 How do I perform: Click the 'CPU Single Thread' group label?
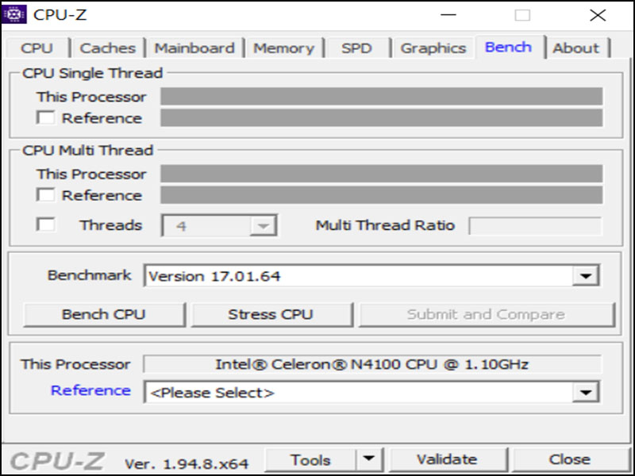(x=93, y=73)
